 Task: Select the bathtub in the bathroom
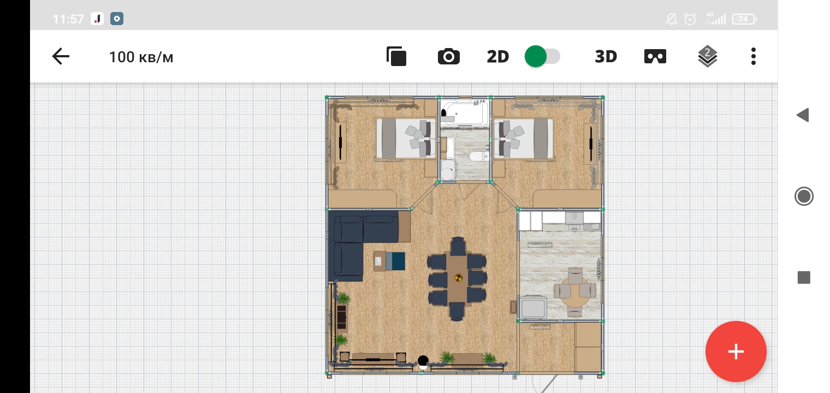[465, 114]
